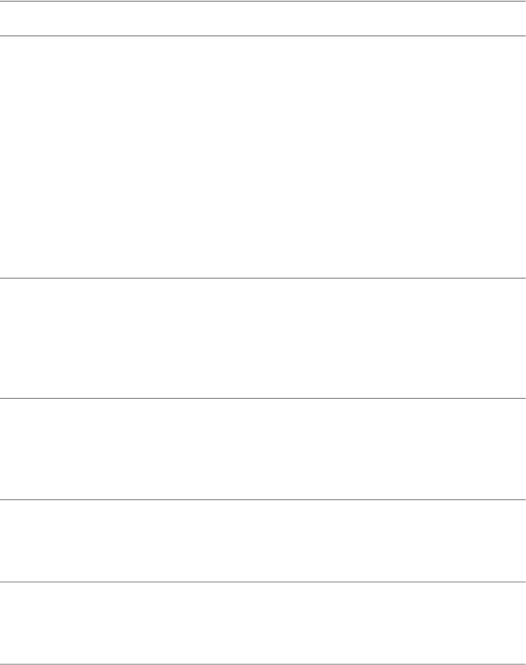Click left side of the tallest row
This screenshot has width=526, height=665.
[x=7, y=157]
